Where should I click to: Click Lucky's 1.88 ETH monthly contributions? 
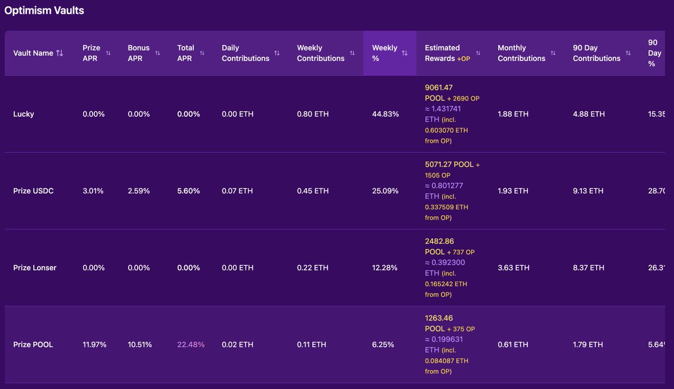click(x=513, y=114)
